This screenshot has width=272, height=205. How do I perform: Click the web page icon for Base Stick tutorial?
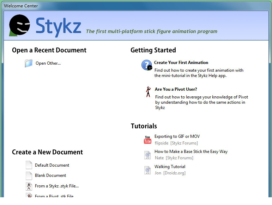pyautogui.click(x=147, y=155)
